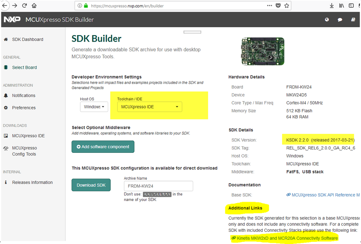Viewport: 361px width, 244px height.
Task: Click the SDK Tag REL_SDK_REL6_2.0.0_GA_RC4_6 value
Action: (321, 148)
